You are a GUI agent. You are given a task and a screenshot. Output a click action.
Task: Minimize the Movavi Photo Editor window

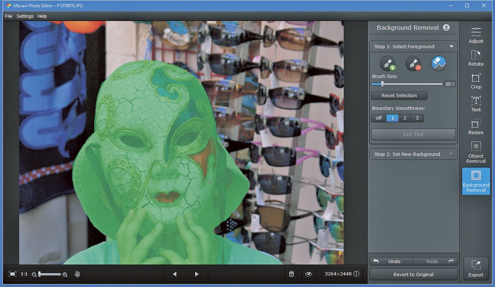click(x=451, y=5)
